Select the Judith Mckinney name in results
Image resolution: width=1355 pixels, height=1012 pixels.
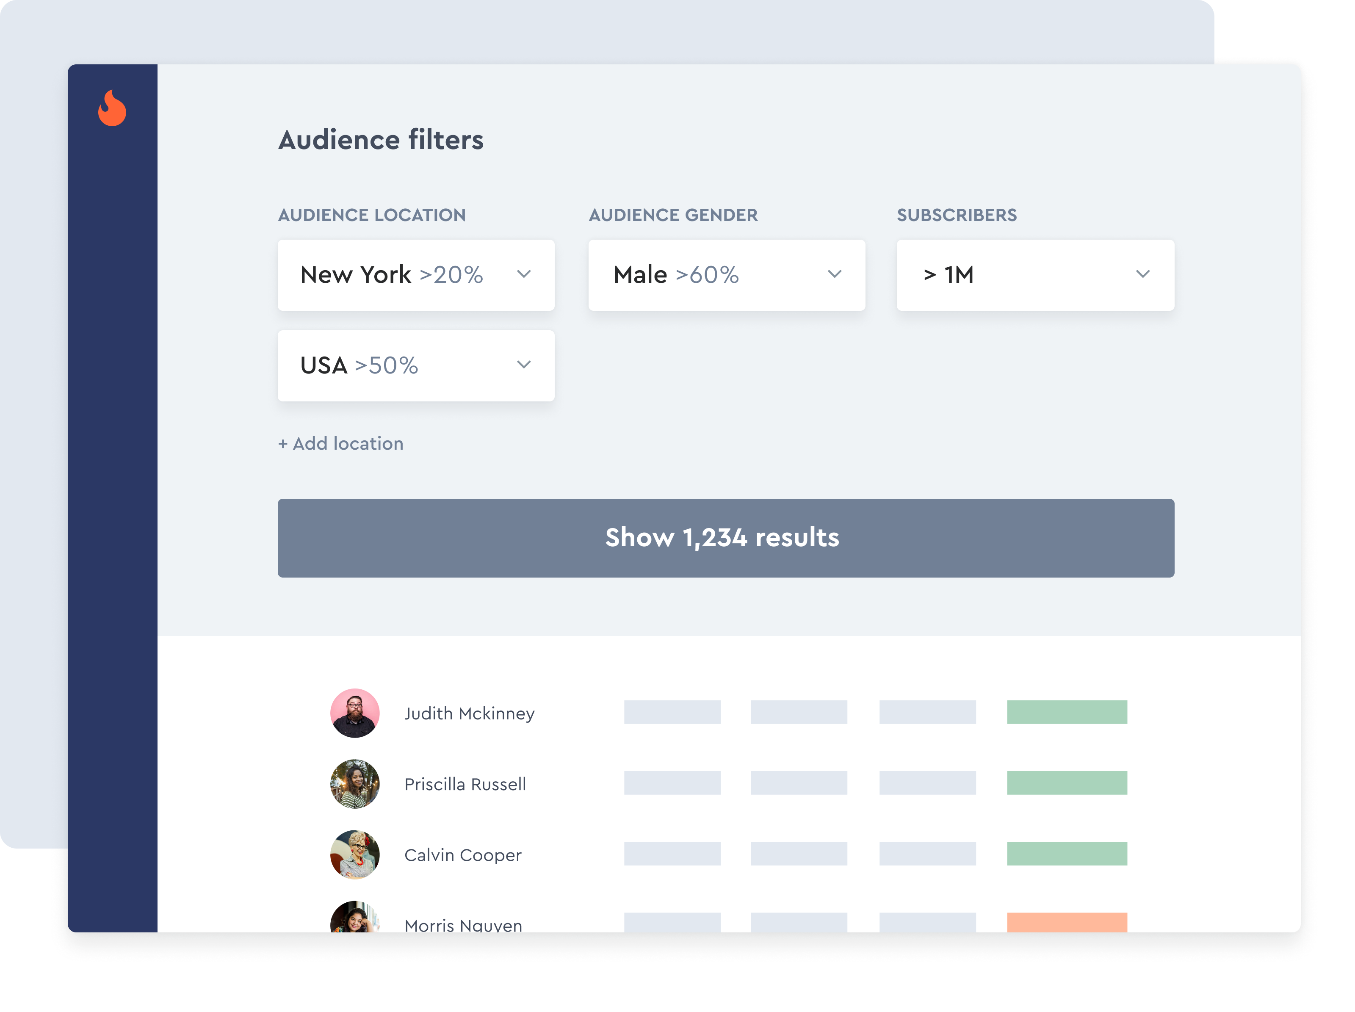[469, 713]
